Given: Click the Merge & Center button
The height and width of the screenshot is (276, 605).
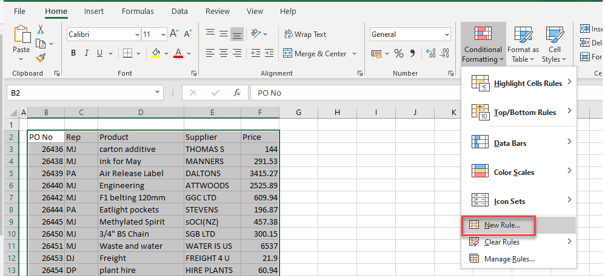Looking at the screenshot, I should pyautogui.click(x=315, y=53).
